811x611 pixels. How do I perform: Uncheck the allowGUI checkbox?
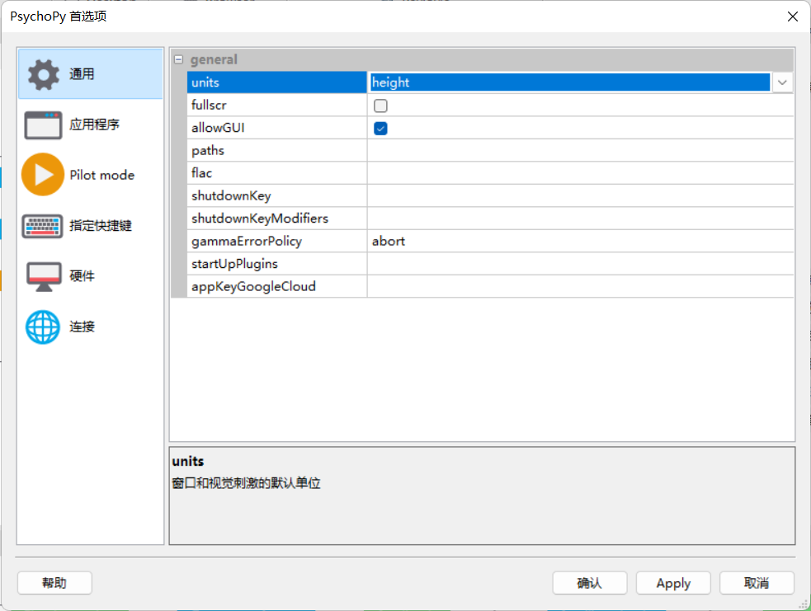380,128
